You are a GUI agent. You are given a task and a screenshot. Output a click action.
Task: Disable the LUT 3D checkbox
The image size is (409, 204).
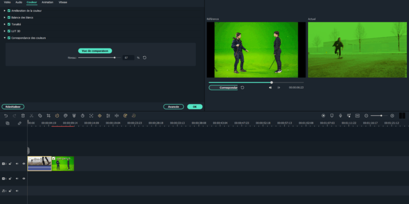point(9,31)
